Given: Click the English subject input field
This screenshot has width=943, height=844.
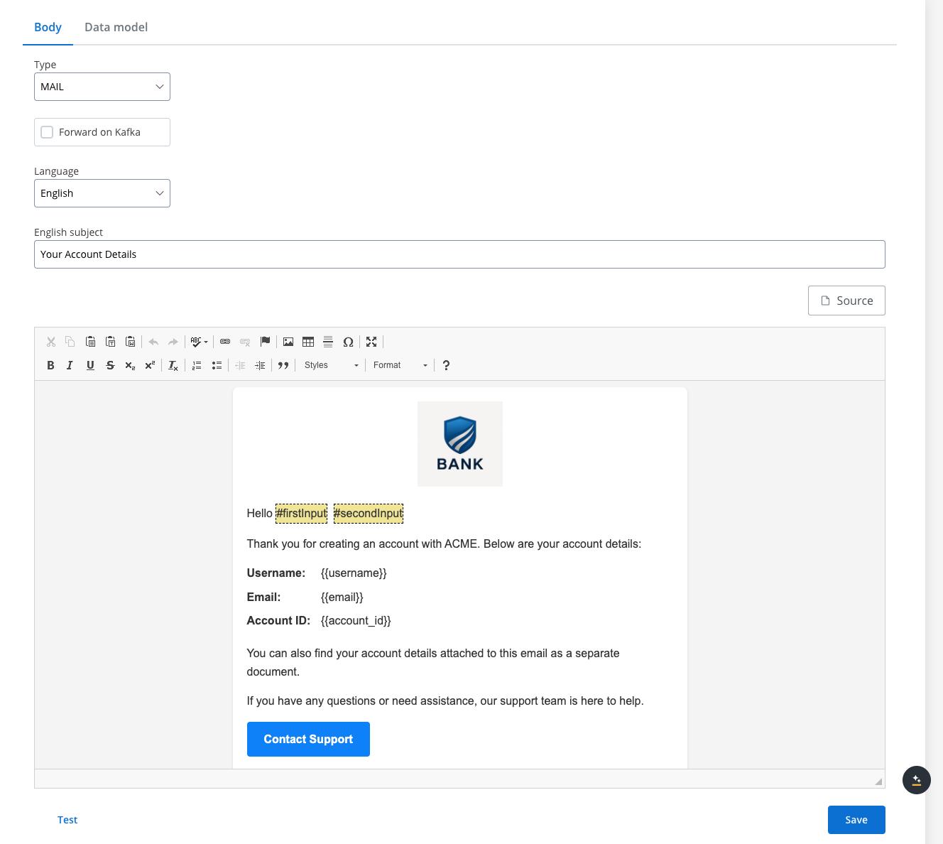Looking at the screenshot, I should pyautogui.click(x=459, y=254).
